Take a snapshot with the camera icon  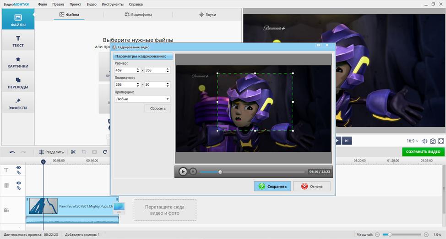coord(433,141)
